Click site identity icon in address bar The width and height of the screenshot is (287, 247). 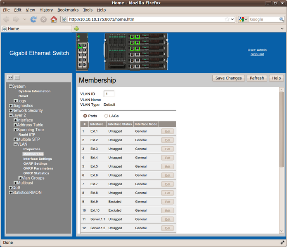click(64, 19)
